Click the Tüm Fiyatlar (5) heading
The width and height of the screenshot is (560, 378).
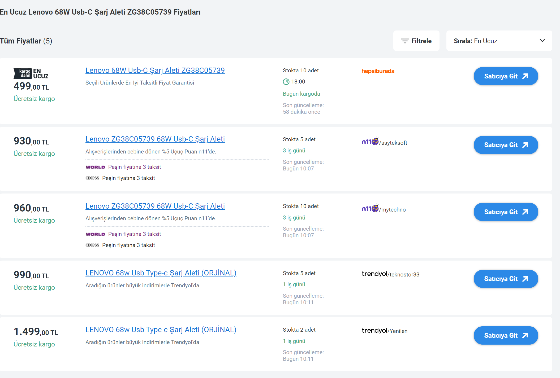26,41
